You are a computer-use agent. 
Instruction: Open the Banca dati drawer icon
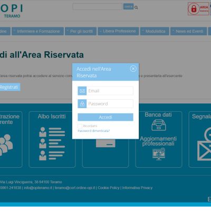pyautogui.click(x=159, y=125)
